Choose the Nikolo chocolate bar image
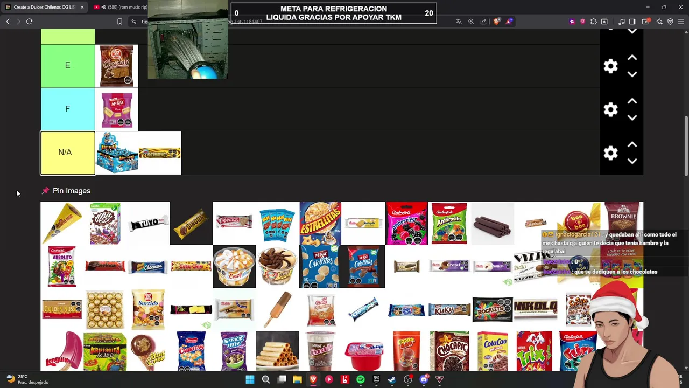The width and height of the screenshot is (689, 388). point(536,309)
